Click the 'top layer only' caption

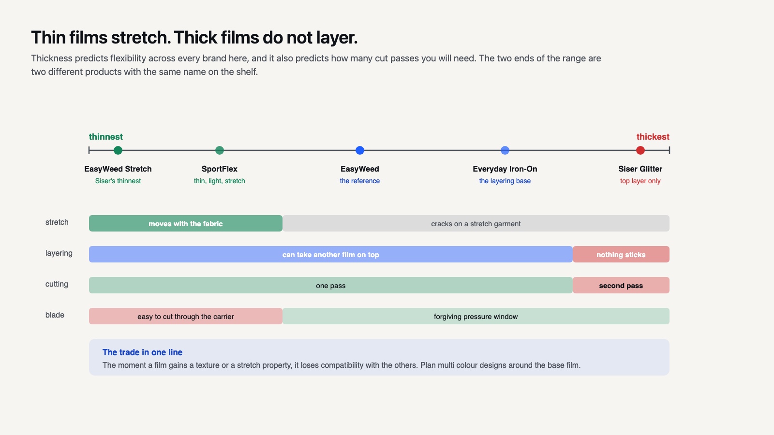[640, 181]
